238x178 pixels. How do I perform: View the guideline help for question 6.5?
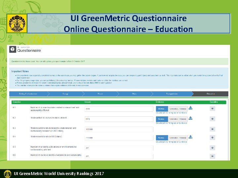click(x=212, y=148)
